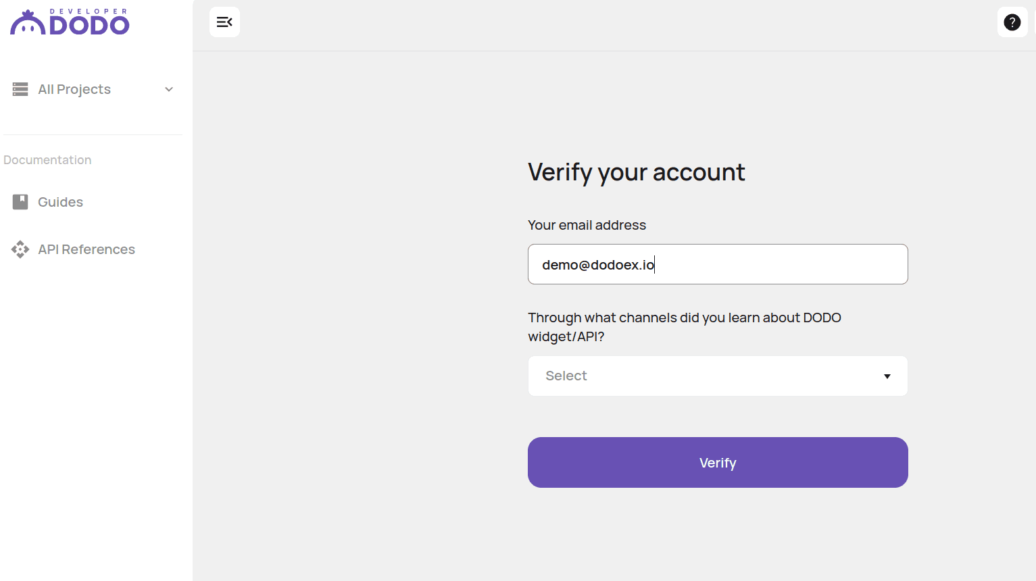Open help via the question mark icon
The height and width of the screenshot is (581, 1036).
(x=1012, y=22)
